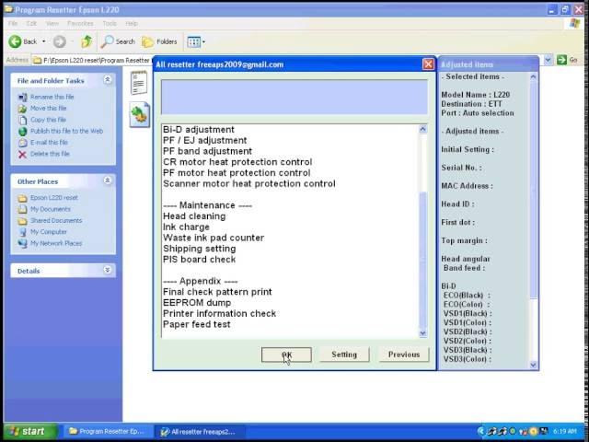Expand the Details panel

point(108,270)
